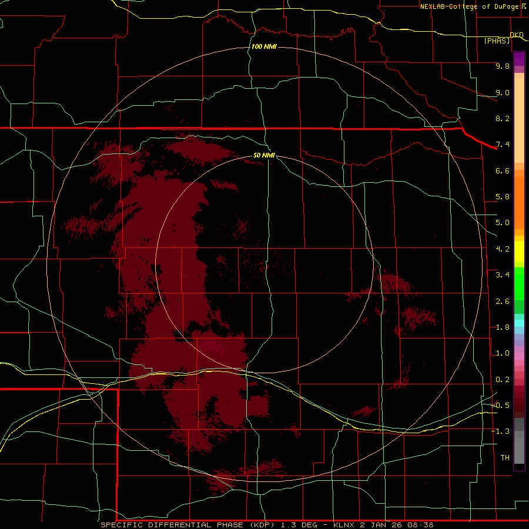Click the 1.8 legend value
Screen dimensions: 529x529
(x=503, y=327)
